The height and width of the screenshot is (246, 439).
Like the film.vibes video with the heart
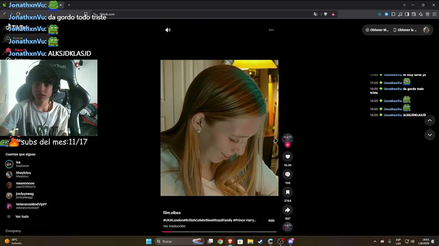coord(287,156)
